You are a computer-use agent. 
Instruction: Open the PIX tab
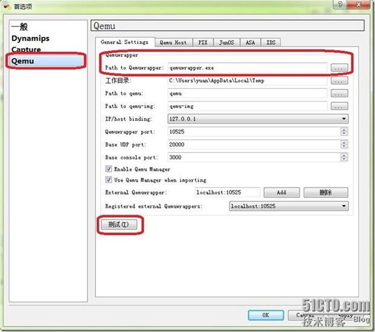[203, 43]
